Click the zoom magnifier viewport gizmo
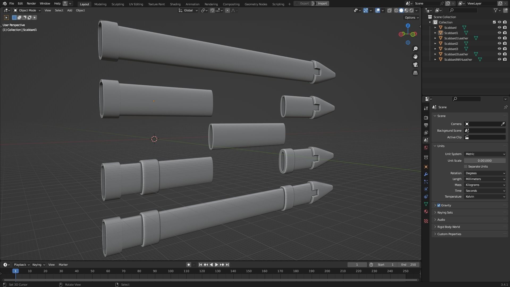 tap(415, 49)
